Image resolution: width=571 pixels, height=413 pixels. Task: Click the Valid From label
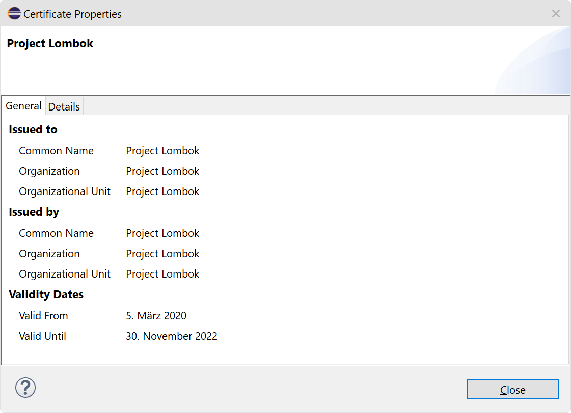coord(43,316)
